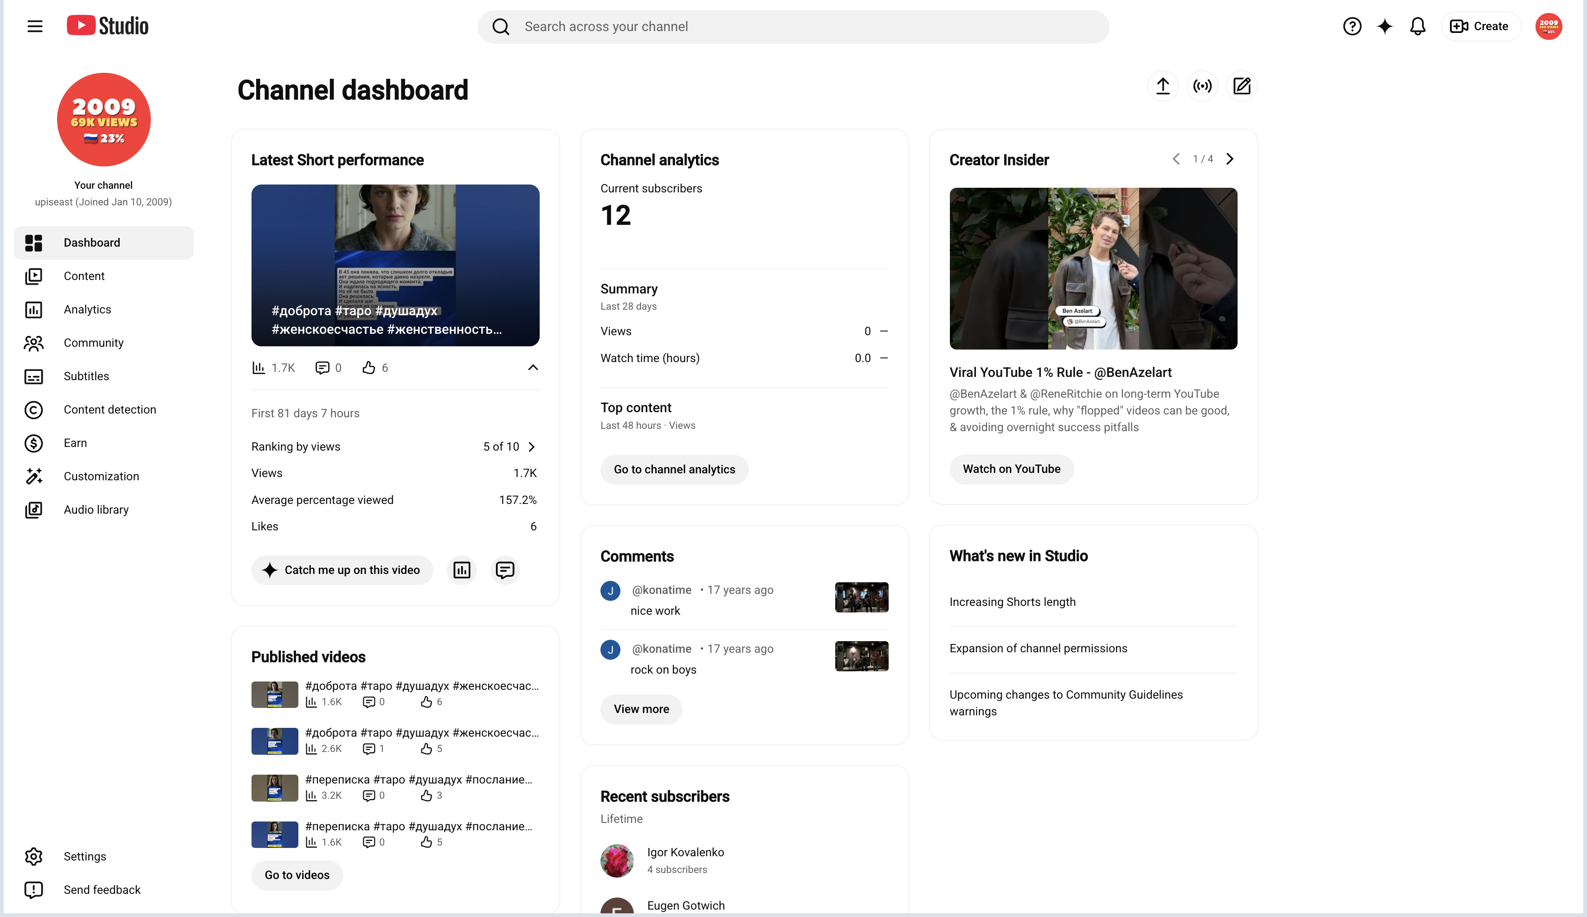The image size is (1587, 917).
Task: Open the latest Short thumbnail
Action: pos(395,265)
